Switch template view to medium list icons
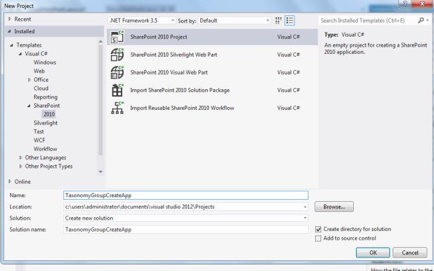This screenshot has width=434, height=271. coord(290,21)
